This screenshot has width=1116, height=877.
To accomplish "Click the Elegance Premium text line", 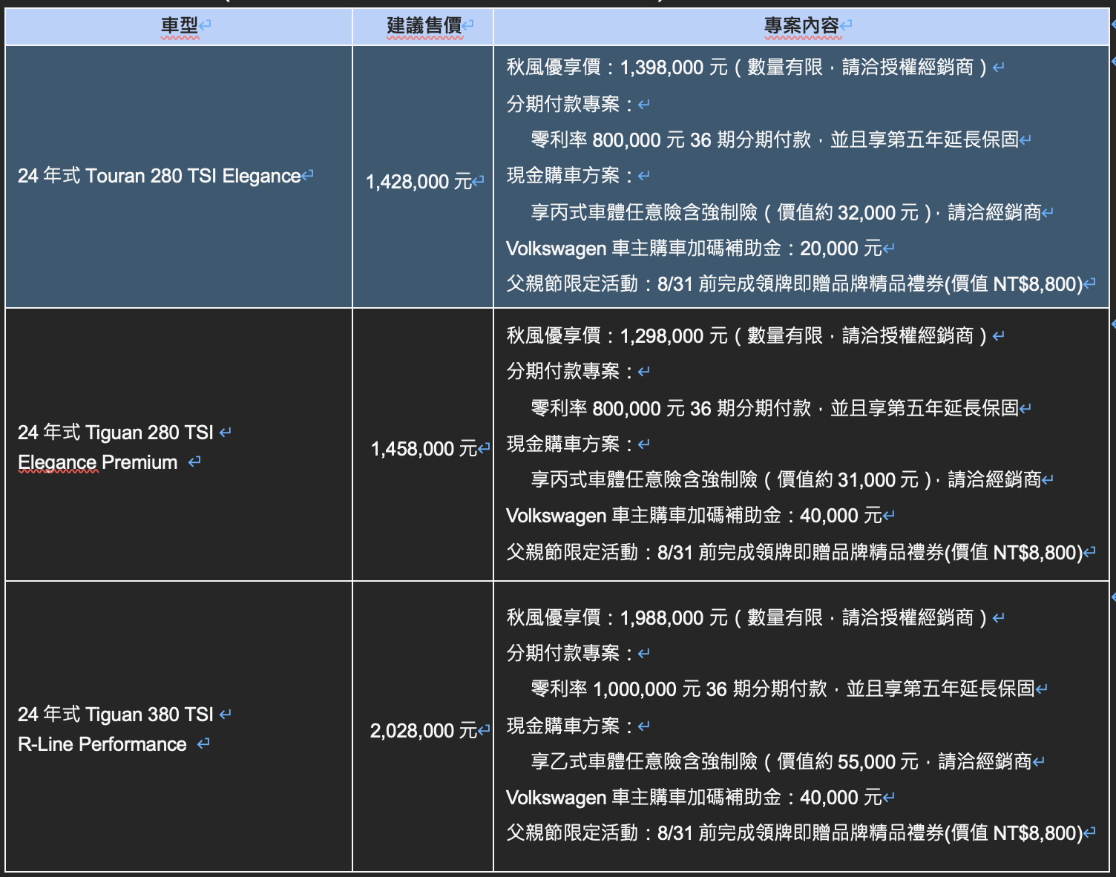I will (98, 463).
